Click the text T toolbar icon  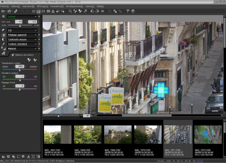127,11
